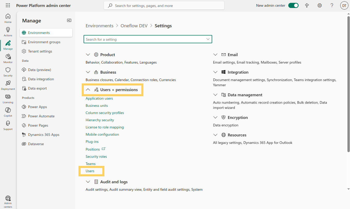Open the app launcher waffle icon
350x209 pixels.
8,5
